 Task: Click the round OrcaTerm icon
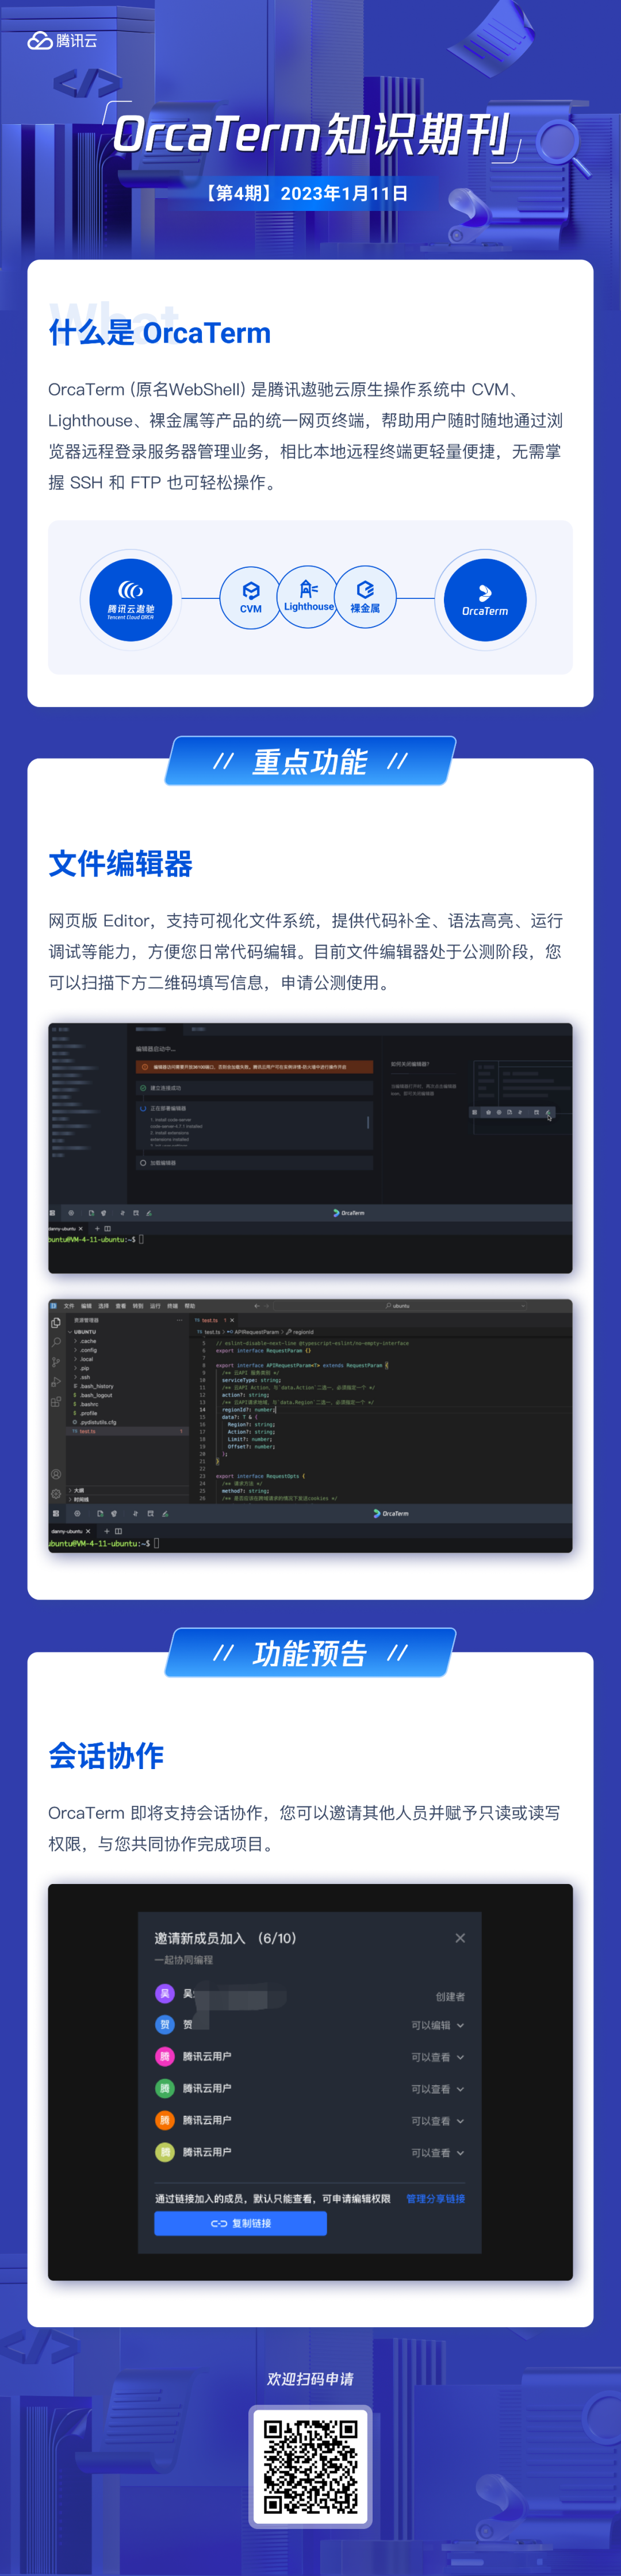(x=485, y=599)
